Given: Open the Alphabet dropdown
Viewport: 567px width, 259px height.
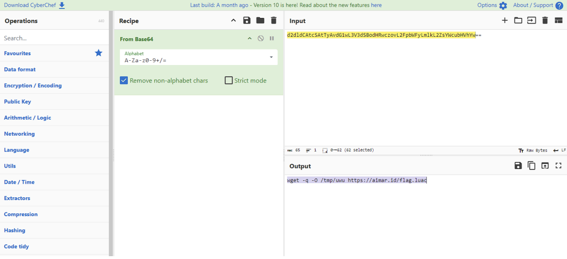Looking at the screenshot, I should tap(199, 57).
